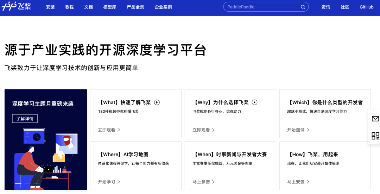Click the text 飞桨赋能各行各业，给你助力

click(217, 112)
